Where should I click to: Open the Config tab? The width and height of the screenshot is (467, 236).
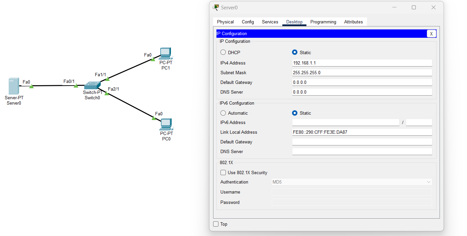tap(248, 22)
